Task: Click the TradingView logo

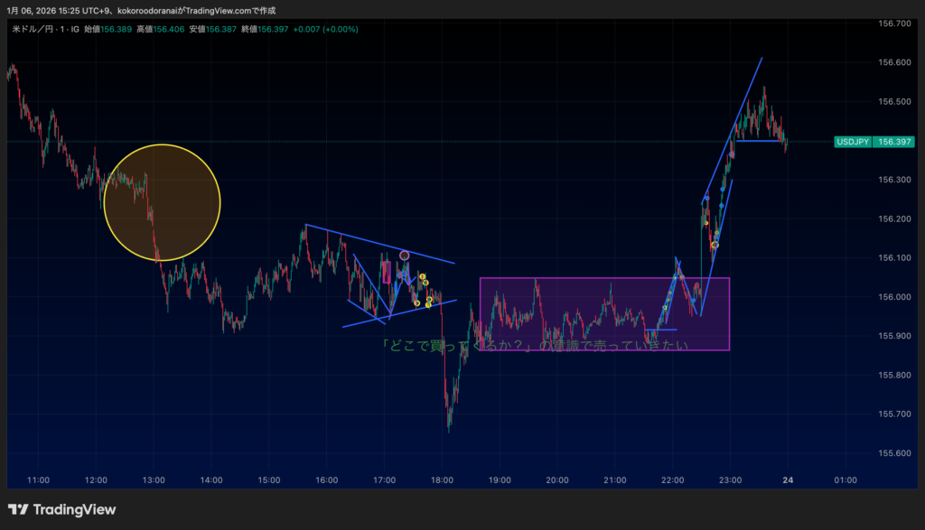Action: click(x=61, y=509)
